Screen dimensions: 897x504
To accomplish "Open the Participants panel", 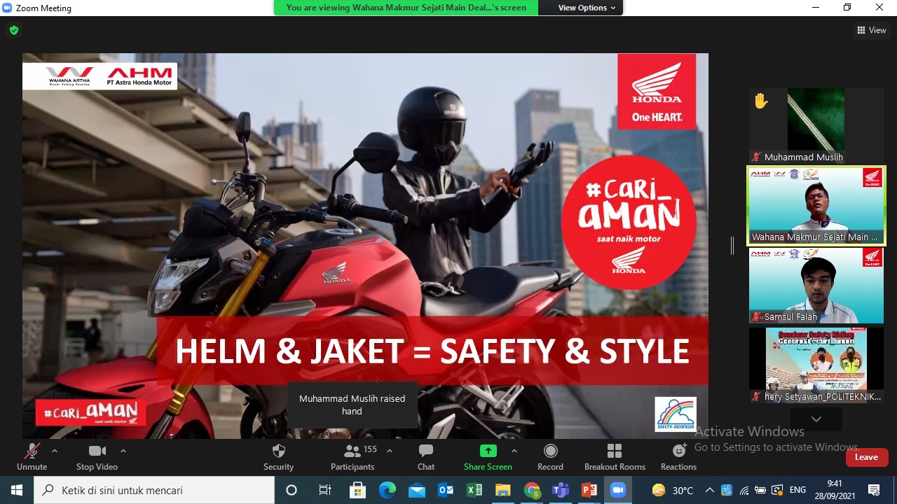I will coord(352,457).
